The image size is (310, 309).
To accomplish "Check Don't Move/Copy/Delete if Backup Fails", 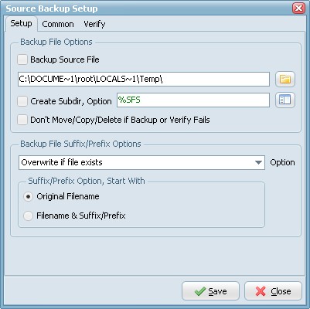I will [22, 120].
